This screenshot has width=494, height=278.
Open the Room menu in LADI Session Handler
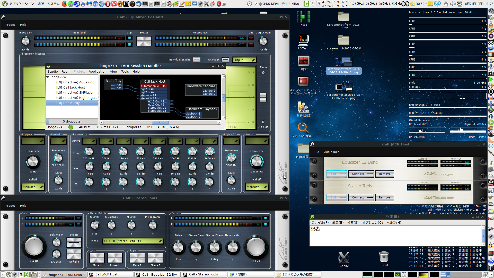click(66, 72)
